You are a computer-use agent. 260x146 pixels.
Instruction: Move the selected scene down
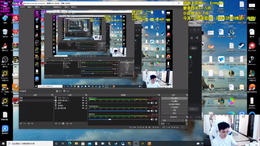[32, 123]
